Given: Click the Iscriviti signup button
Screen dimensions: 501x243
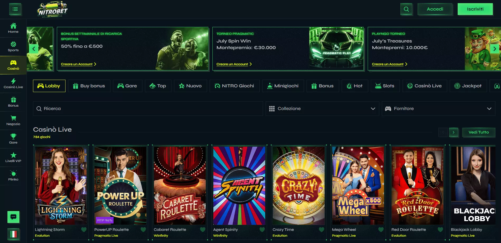Looking at the screenshot, I should [475, 9].
